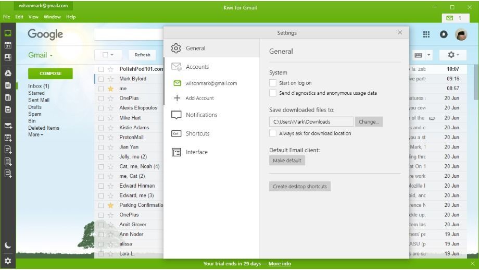Create a new spreadsheet from the sidebar
Viewport: 479px width, 270px height.
point(8,162)
